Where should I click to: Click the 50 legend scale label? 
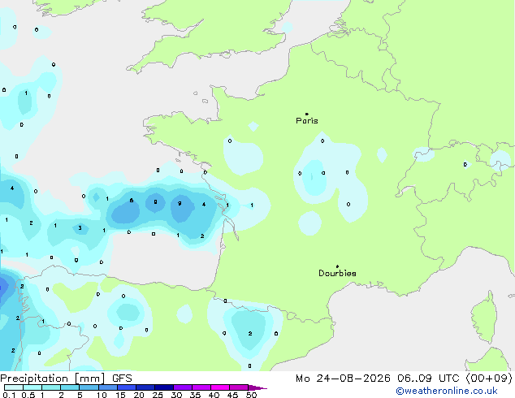pyautogui.click(x=251, y=395)
